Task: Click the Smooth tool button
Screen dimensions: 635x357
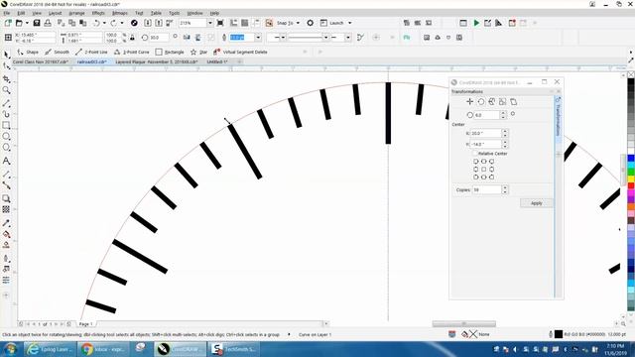Action: 57,52
